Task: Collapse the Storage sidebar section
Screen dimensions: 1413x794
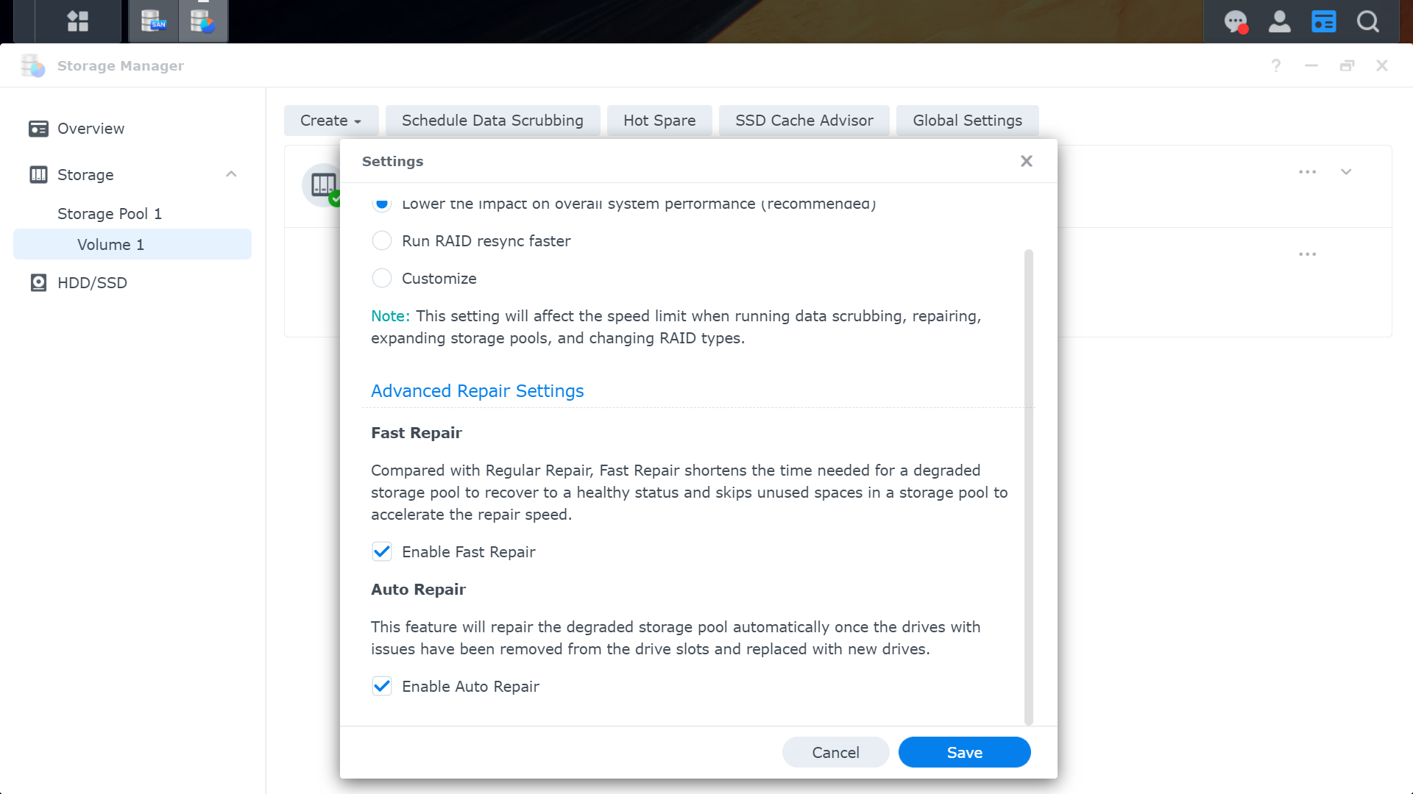Action: tap(231, 174)
